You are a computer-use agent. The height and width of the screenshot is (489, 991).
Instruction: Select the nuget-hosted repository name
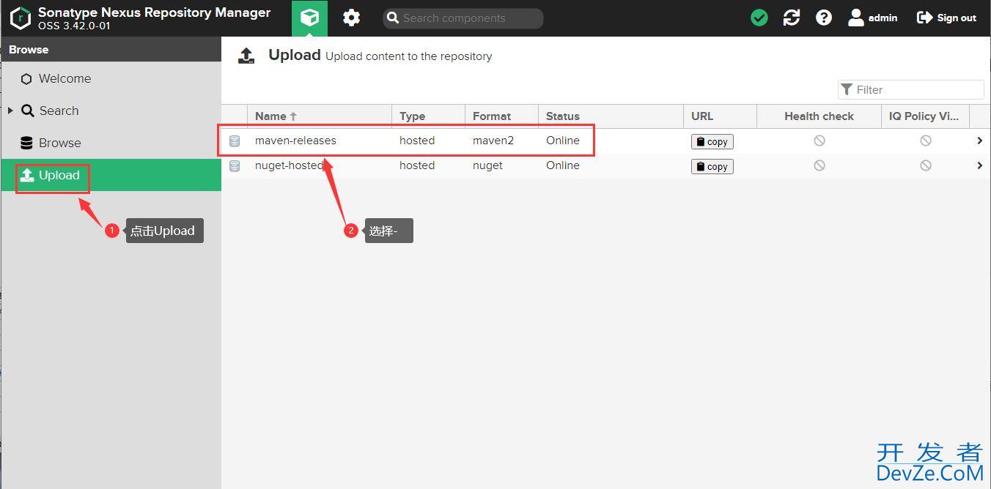(x=289, y=165)
